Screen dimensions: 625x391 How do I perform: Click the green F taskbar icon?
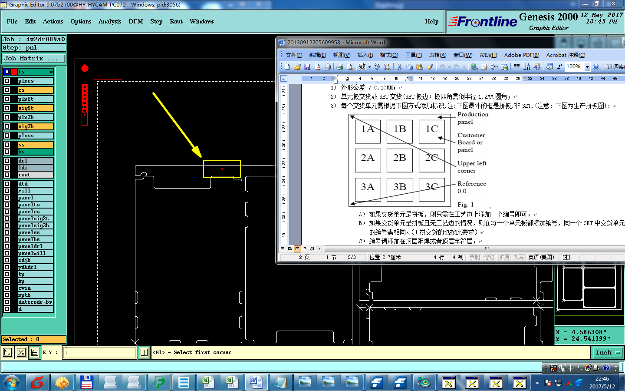tap(159, 382)
